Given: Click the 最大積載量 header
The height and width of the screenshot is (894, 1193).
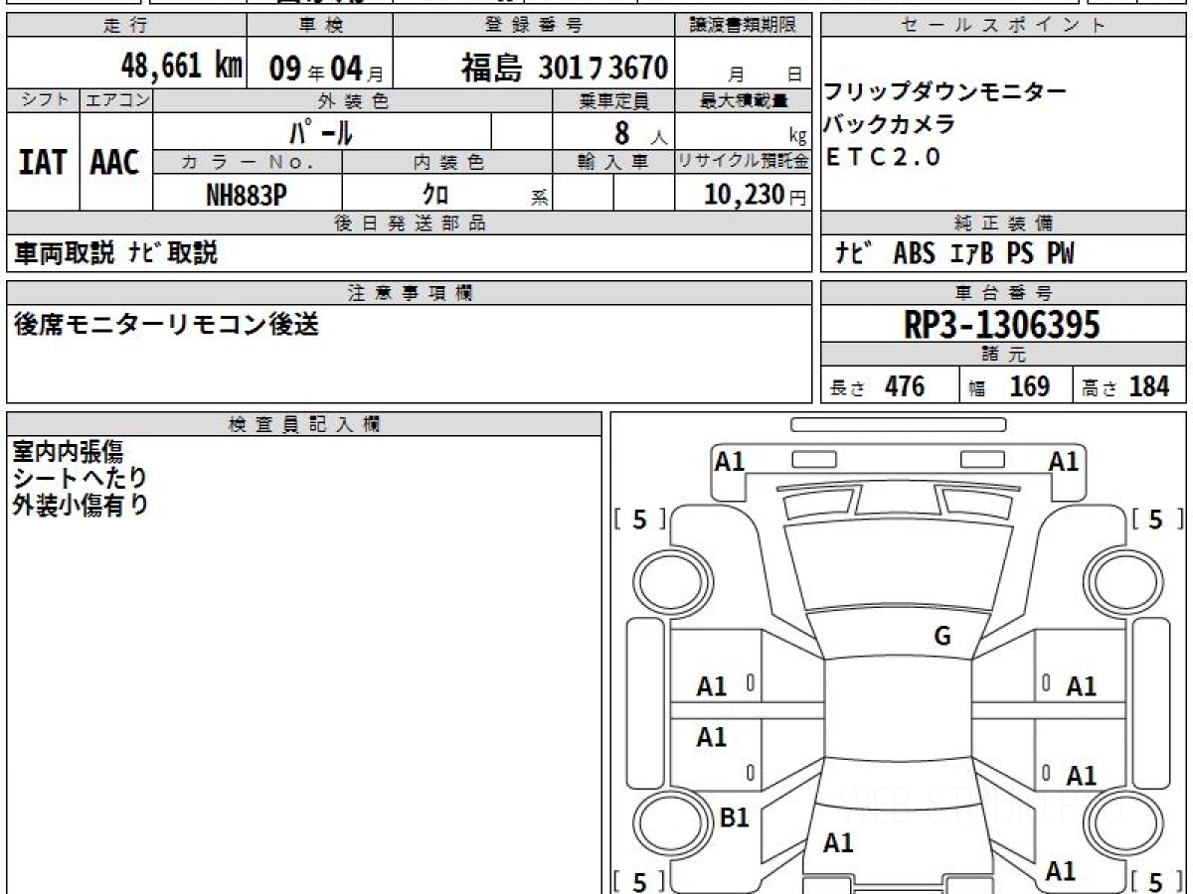Looking at the screenshot, I should pos(744,100).
